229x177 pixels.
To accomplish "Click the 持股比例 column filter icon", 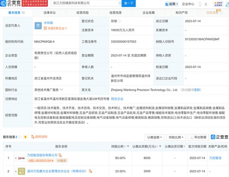I will click(x=128, y=146).
